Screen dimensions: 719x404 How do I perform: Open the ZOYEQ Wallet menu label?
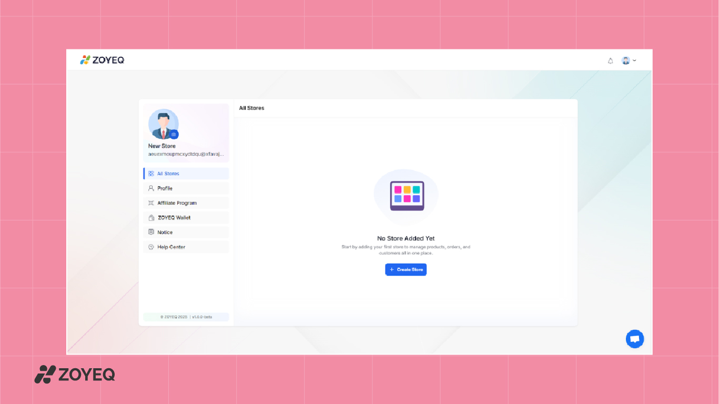click(174, 218)
